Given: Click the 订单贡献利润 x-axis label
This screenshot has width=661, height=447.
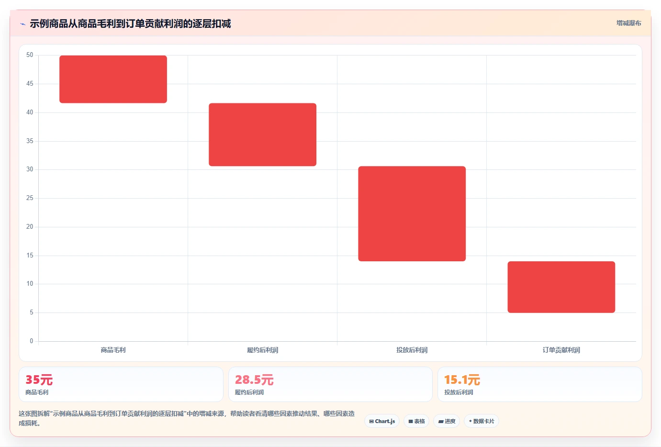Looking at the screenshot, I should 561,350.
